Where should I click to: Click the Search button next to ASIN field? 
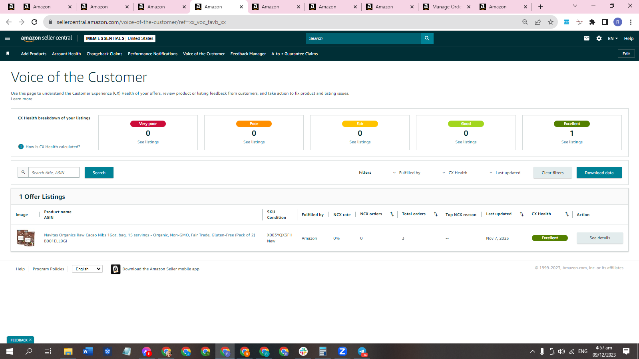[x=99, y=173]
